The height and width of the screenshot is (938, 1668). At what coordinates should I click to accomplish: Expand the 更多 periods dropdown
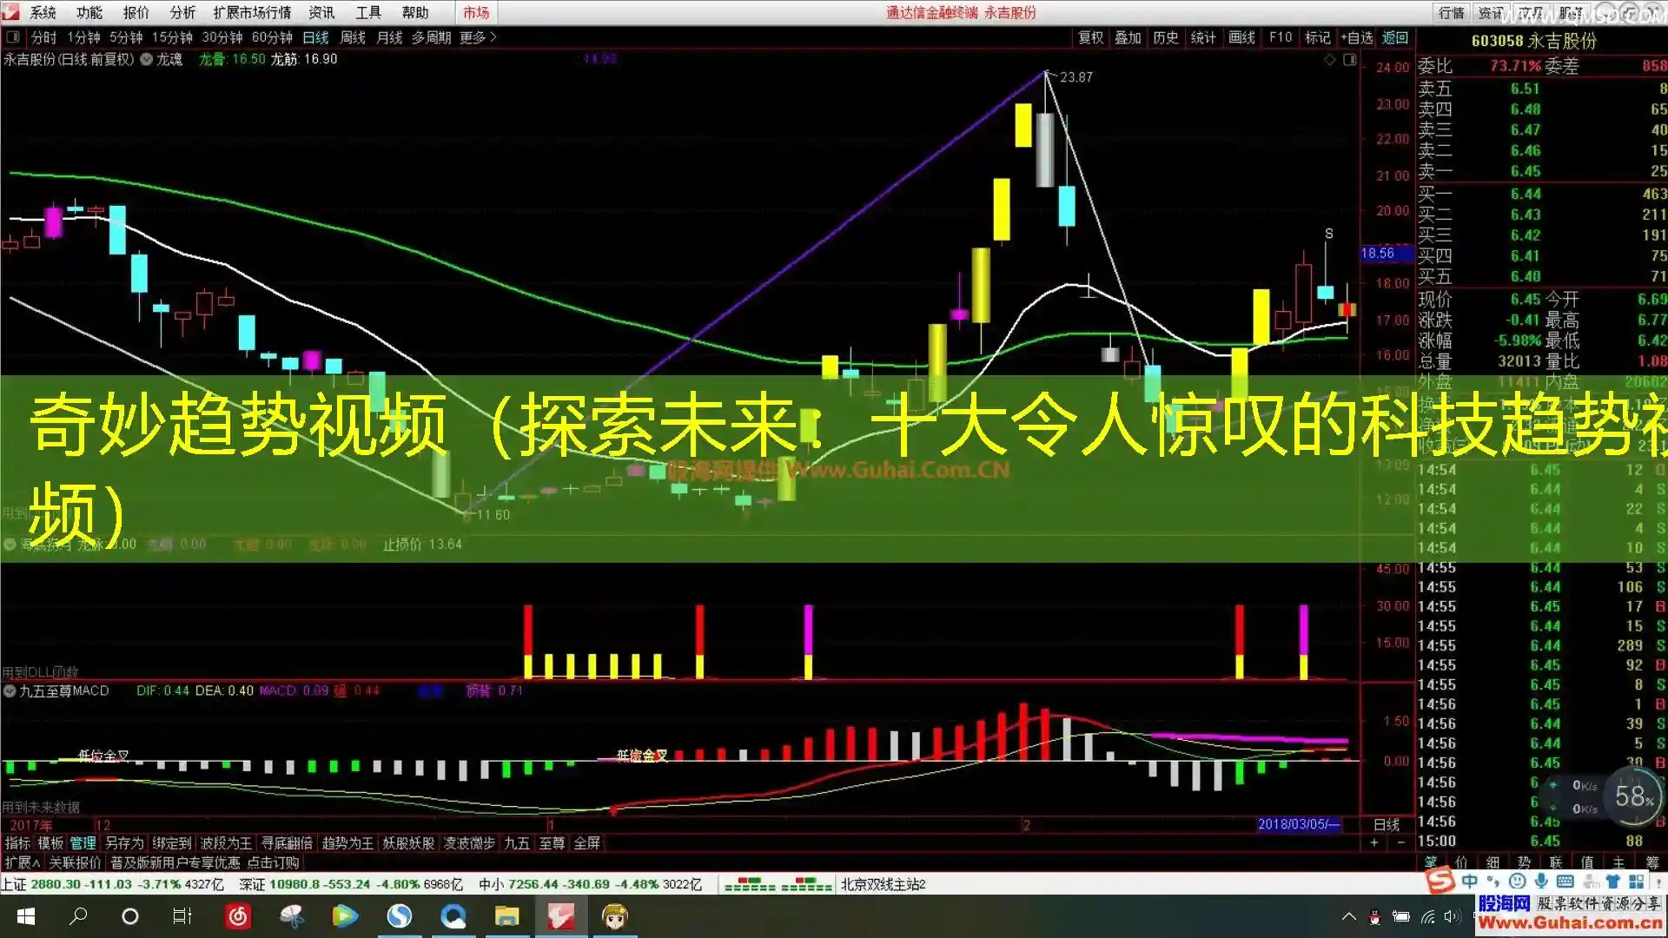478,37
